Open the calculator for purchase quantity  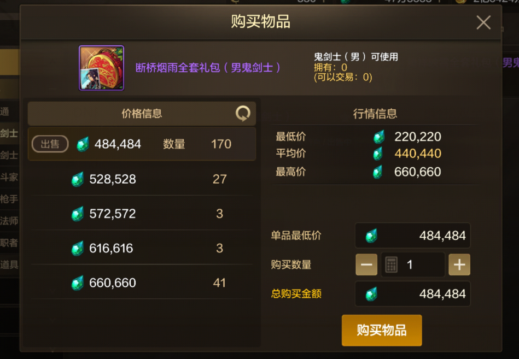pyautogui.click(x=391, y=264)
